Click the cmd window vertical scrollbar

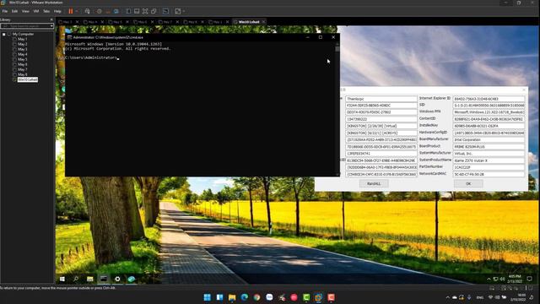[x=337, y=109]
